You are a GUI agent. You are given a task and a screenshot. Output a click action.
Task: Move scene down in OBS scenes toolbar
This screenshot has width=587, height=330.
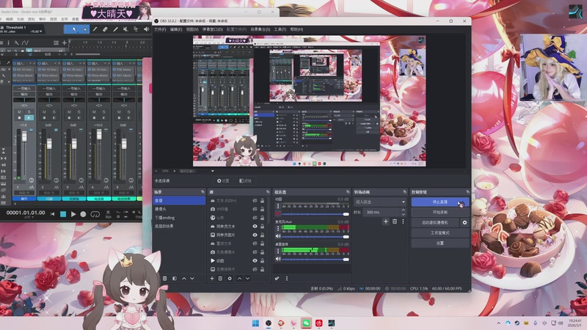(192, 279)
